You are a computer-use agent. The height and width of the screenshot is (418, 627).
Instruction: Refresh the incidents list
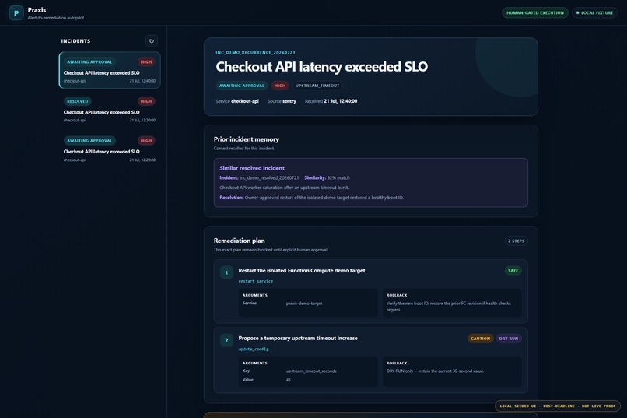pos(151,40)
